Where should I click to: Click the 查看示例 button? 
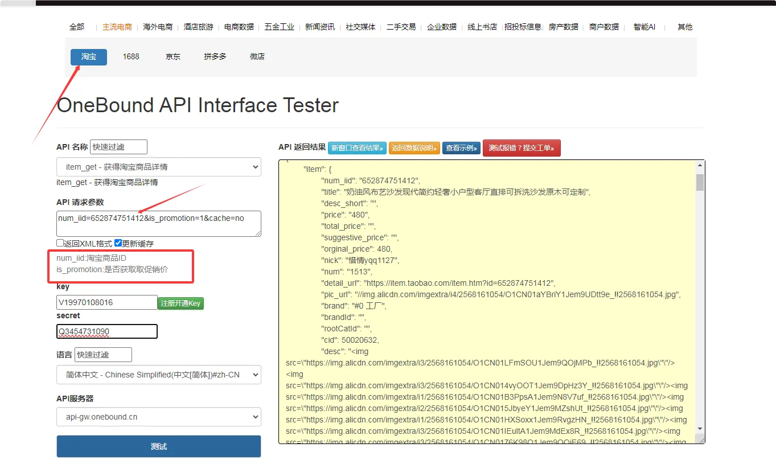(461, 148)
